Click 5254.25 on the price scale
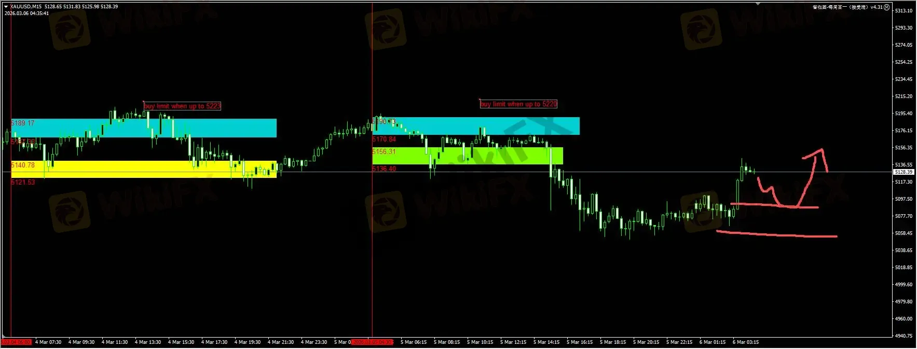917x349 pixels. (904, 62)
